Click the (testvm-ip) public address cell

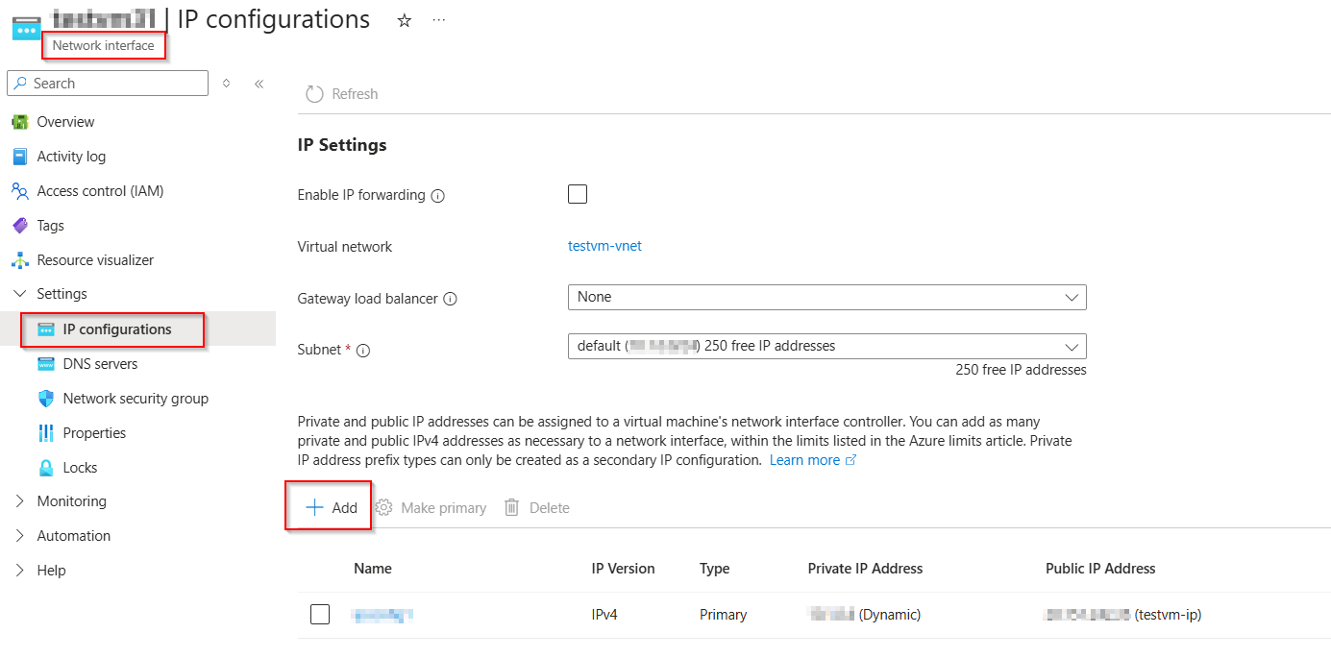click(x=1123, y=615)
